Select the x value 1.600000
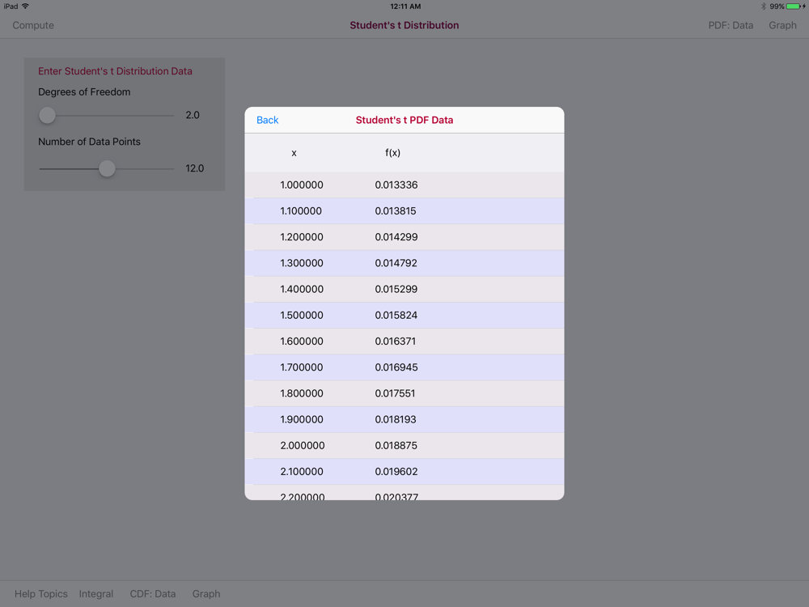 (x=302, y=342)
